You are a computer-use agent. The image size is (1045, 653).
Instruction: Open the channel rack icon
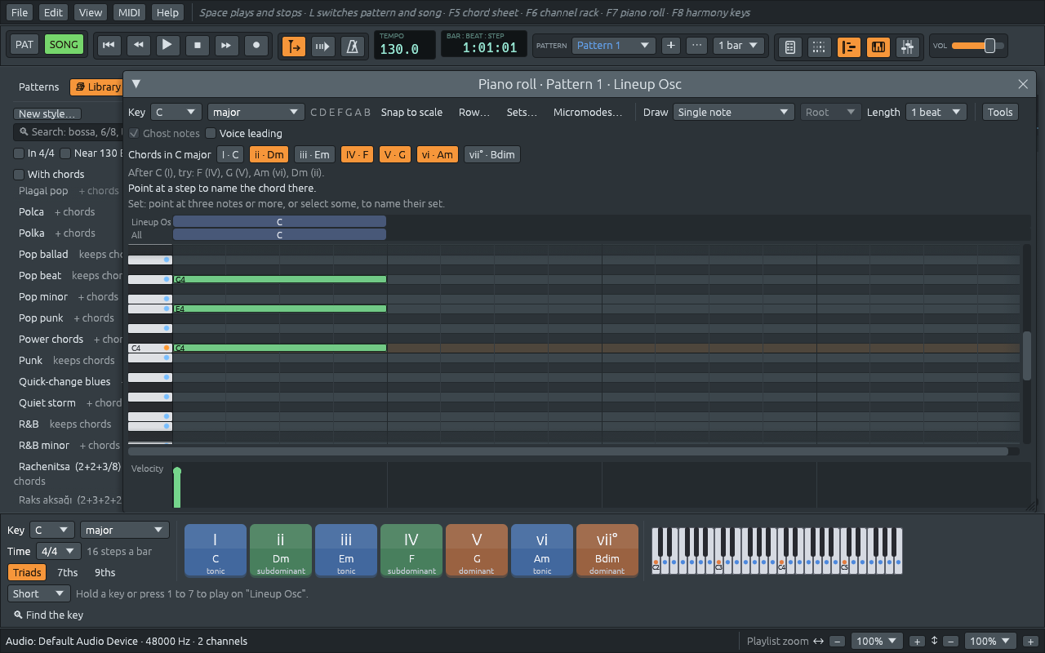click(819, 47)
